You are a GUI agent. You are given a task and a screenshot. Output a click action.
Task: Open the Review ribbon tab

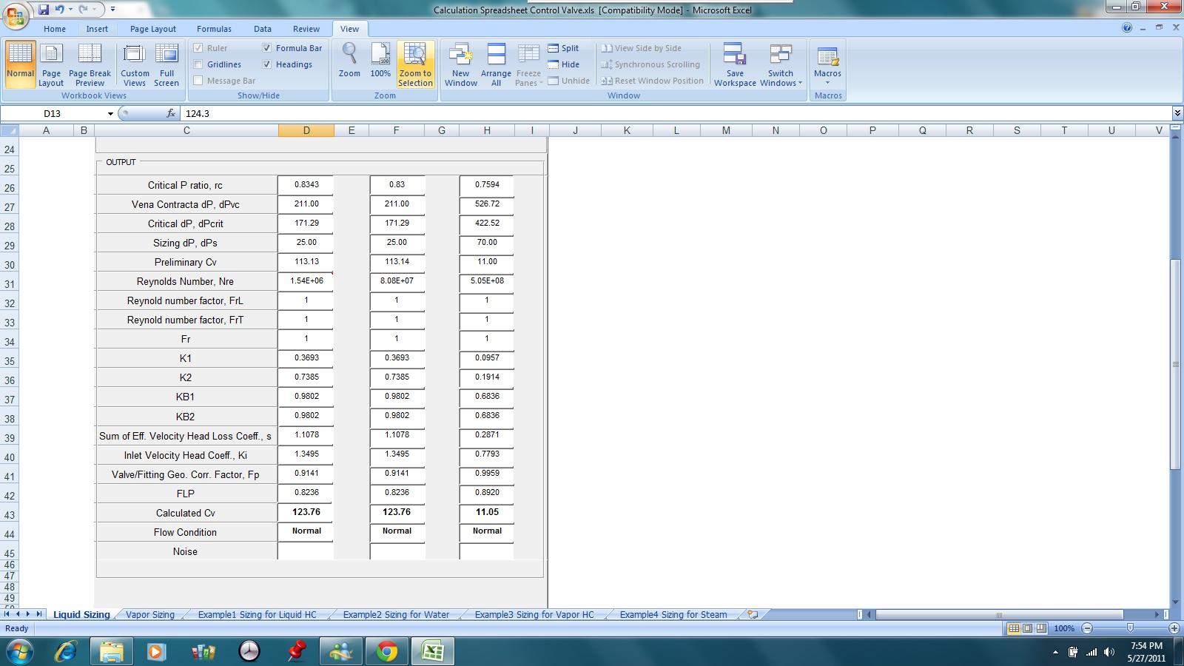pyautogui.click(x=306, y=29)
